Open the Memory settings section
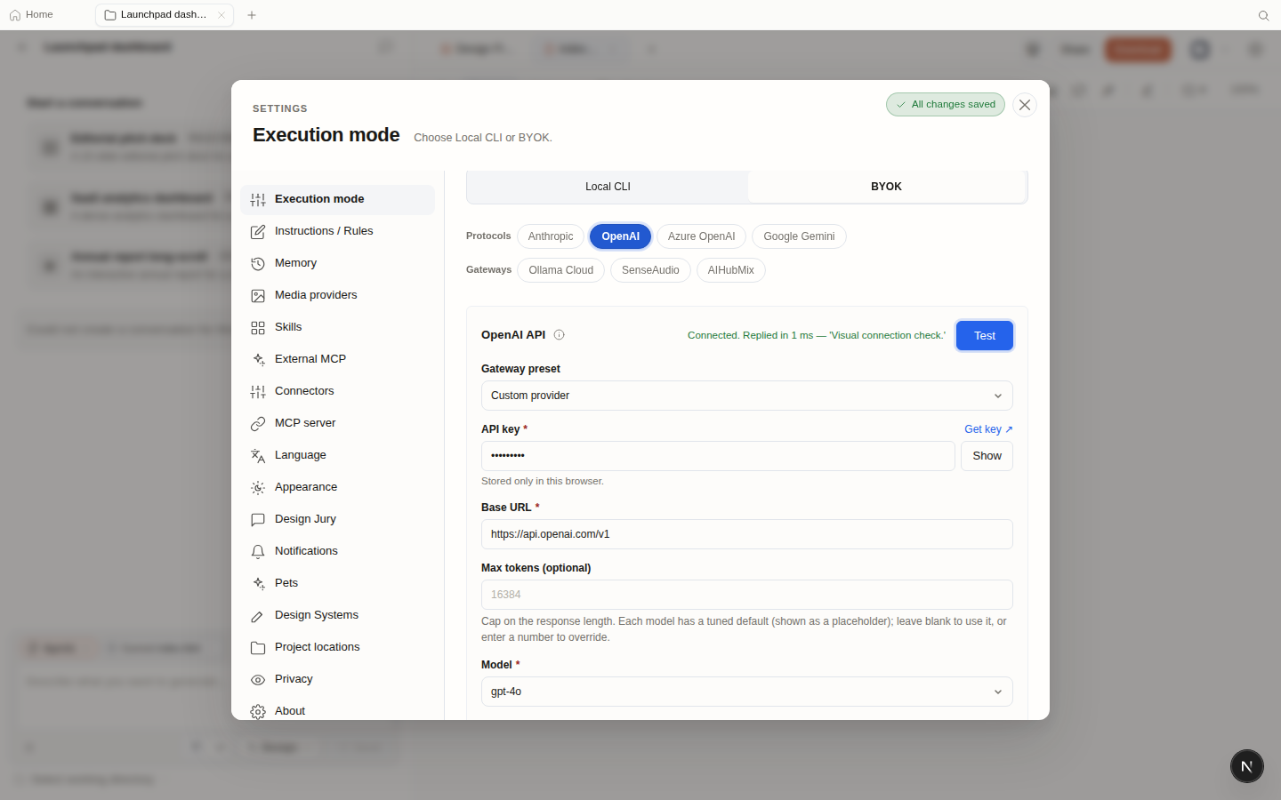 (338, 264)
